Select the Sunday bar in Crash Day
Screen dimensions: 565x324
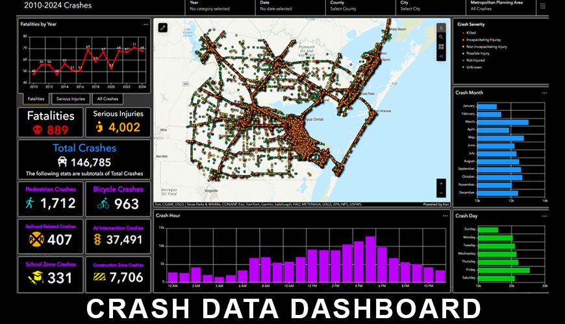pyautogui.click(x=488, y=230)
